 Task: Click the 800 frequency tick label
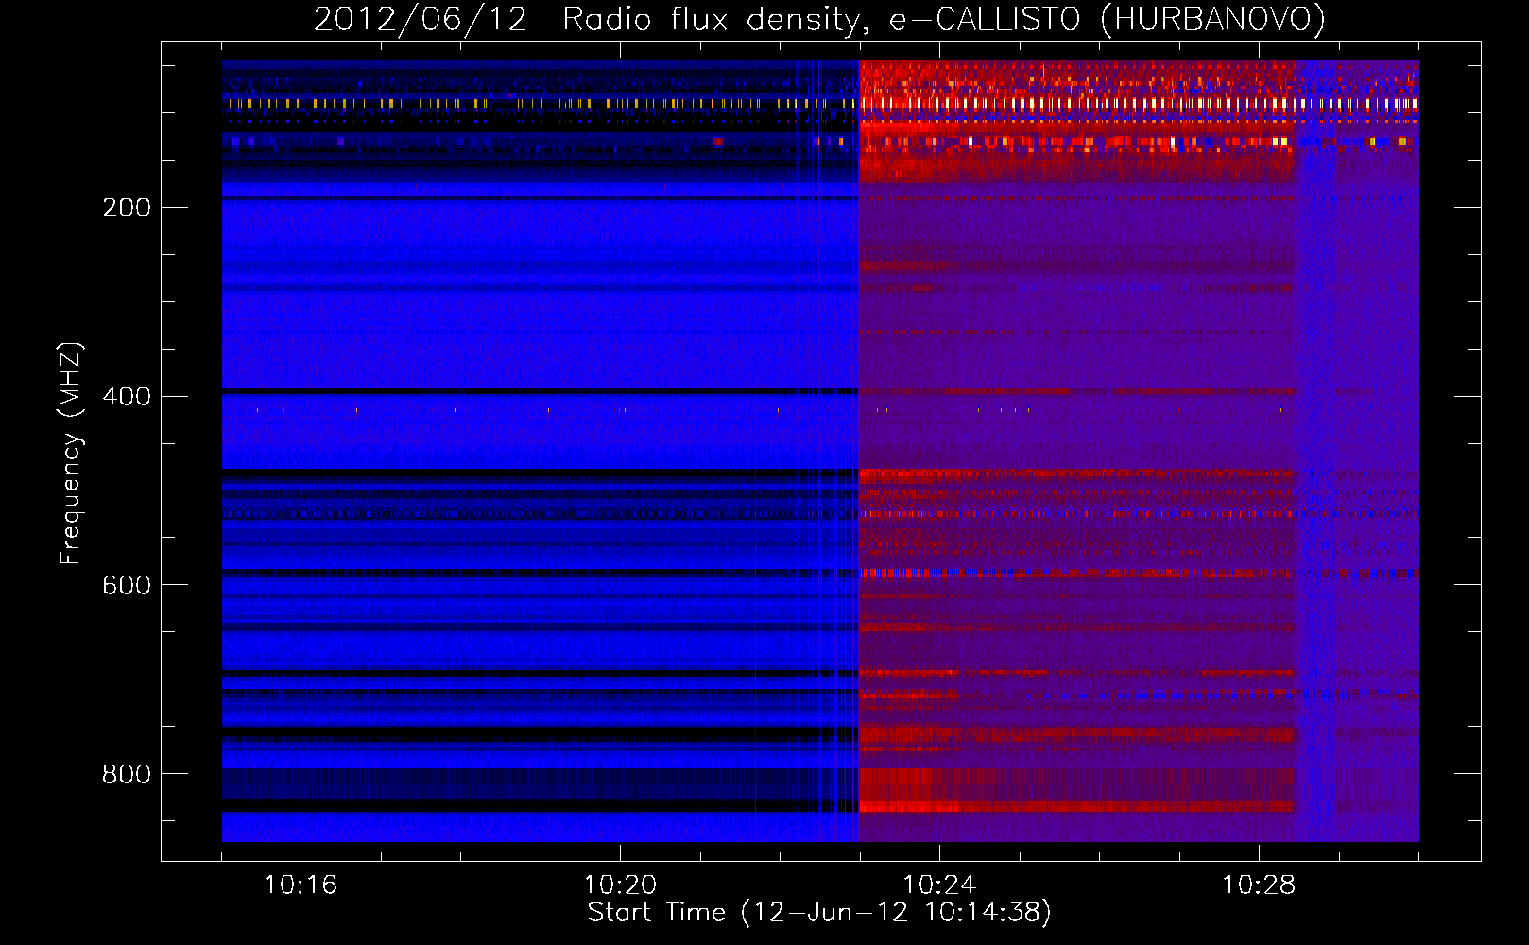pos(126,774)
